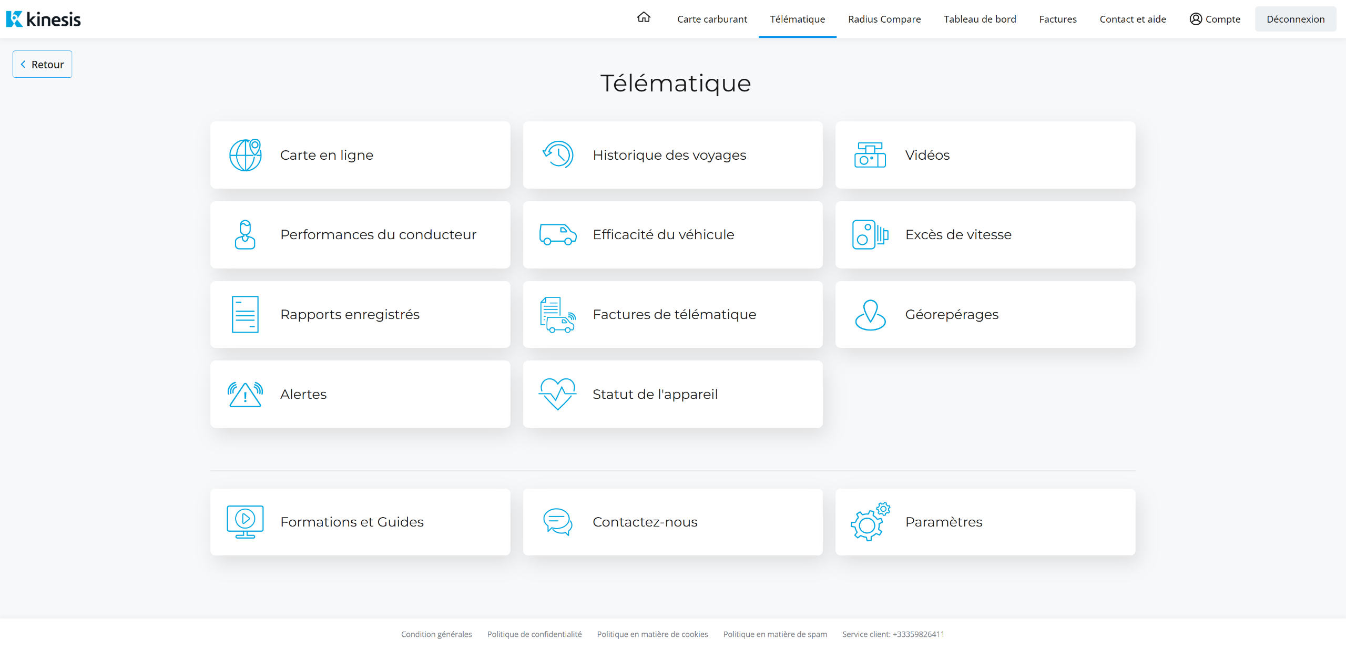Image resolution: width=1346 pixels, height=650 pixels.
Task: Go back using the Retour button
Action: click(x=42, y=64)
